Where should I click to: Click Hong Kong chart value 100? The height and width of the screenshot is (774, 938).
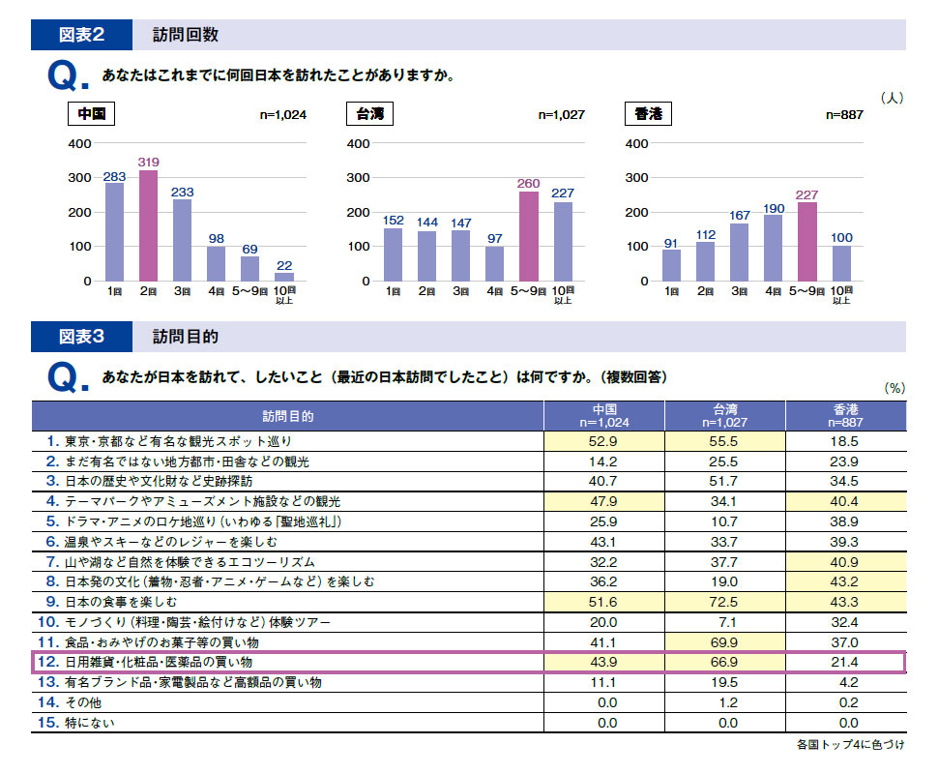coord(841,238)
